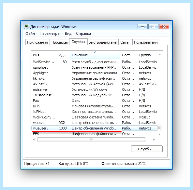The width and height of the screenshot is (193, 190).
Task: Click the horizontal scrollbar thumb
Action: coord(91,140)
